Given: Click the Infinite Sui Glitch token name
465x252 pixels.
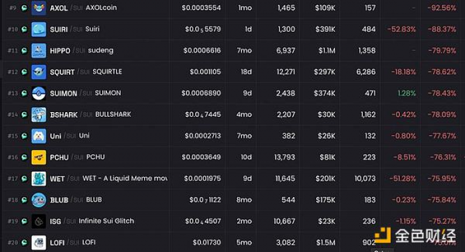Looking at the screenshot, I should pos(106,221).
